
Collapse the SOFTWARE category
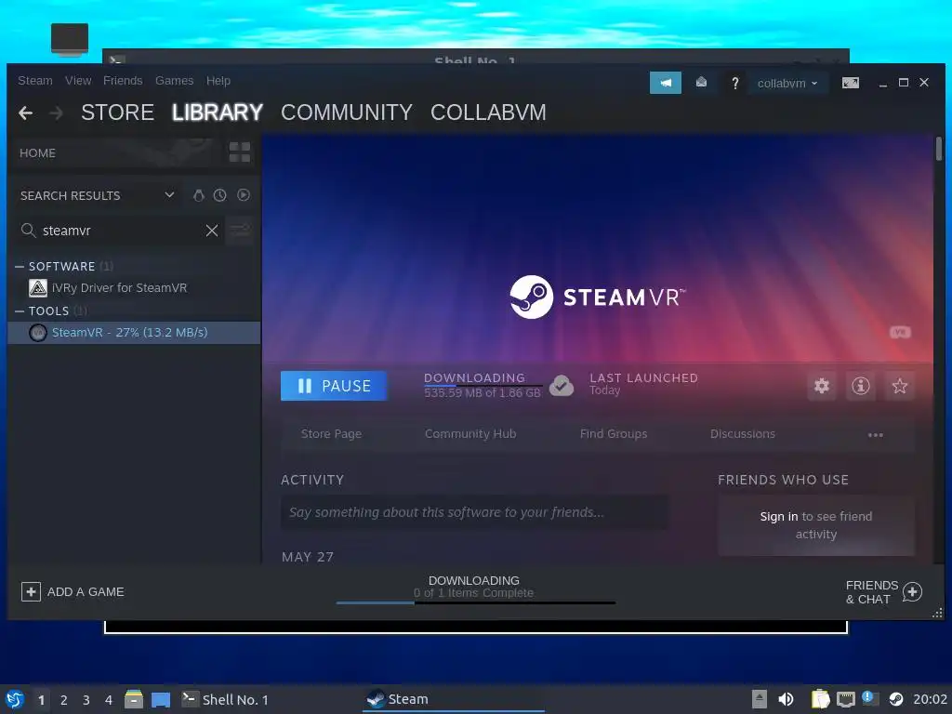[x=20, y=267]
